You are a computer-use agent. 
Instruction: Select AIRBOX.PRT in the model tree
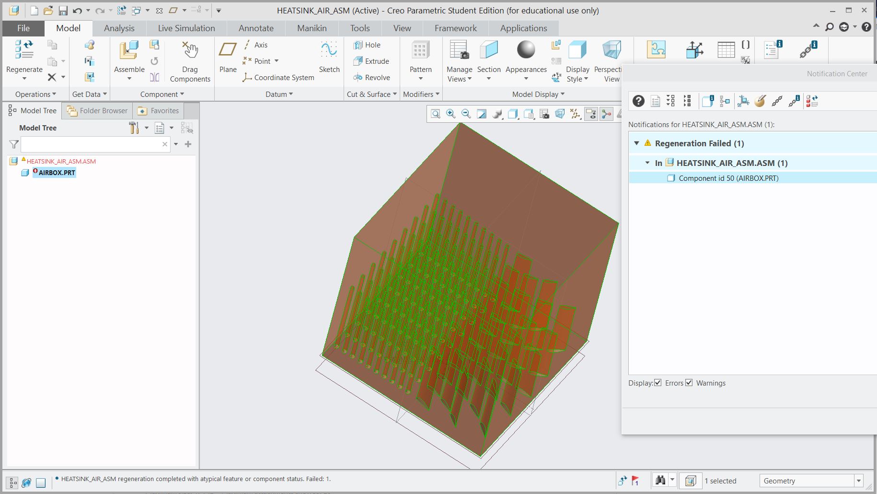tap(57, 173)
